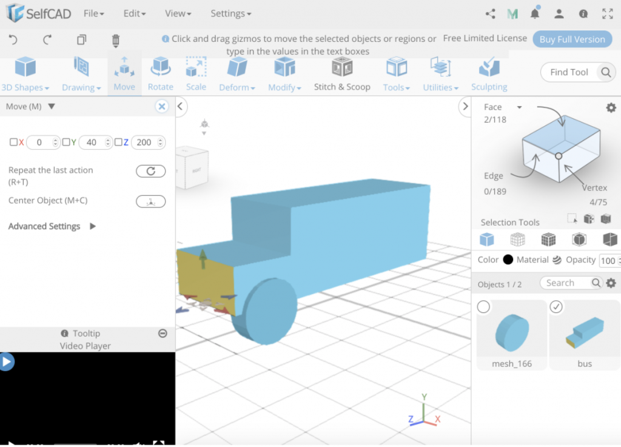Open the Stitch & Scoop tool
Image resolution: width=621 pixels, height=447 pixels.
click(342, 74)
